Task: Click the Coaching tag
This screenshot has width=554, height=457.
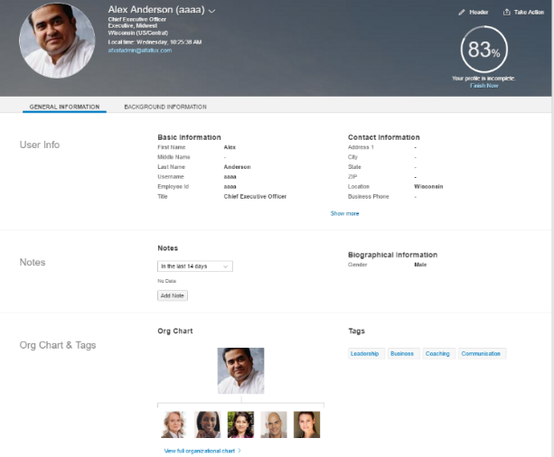Action: (437, 354)
